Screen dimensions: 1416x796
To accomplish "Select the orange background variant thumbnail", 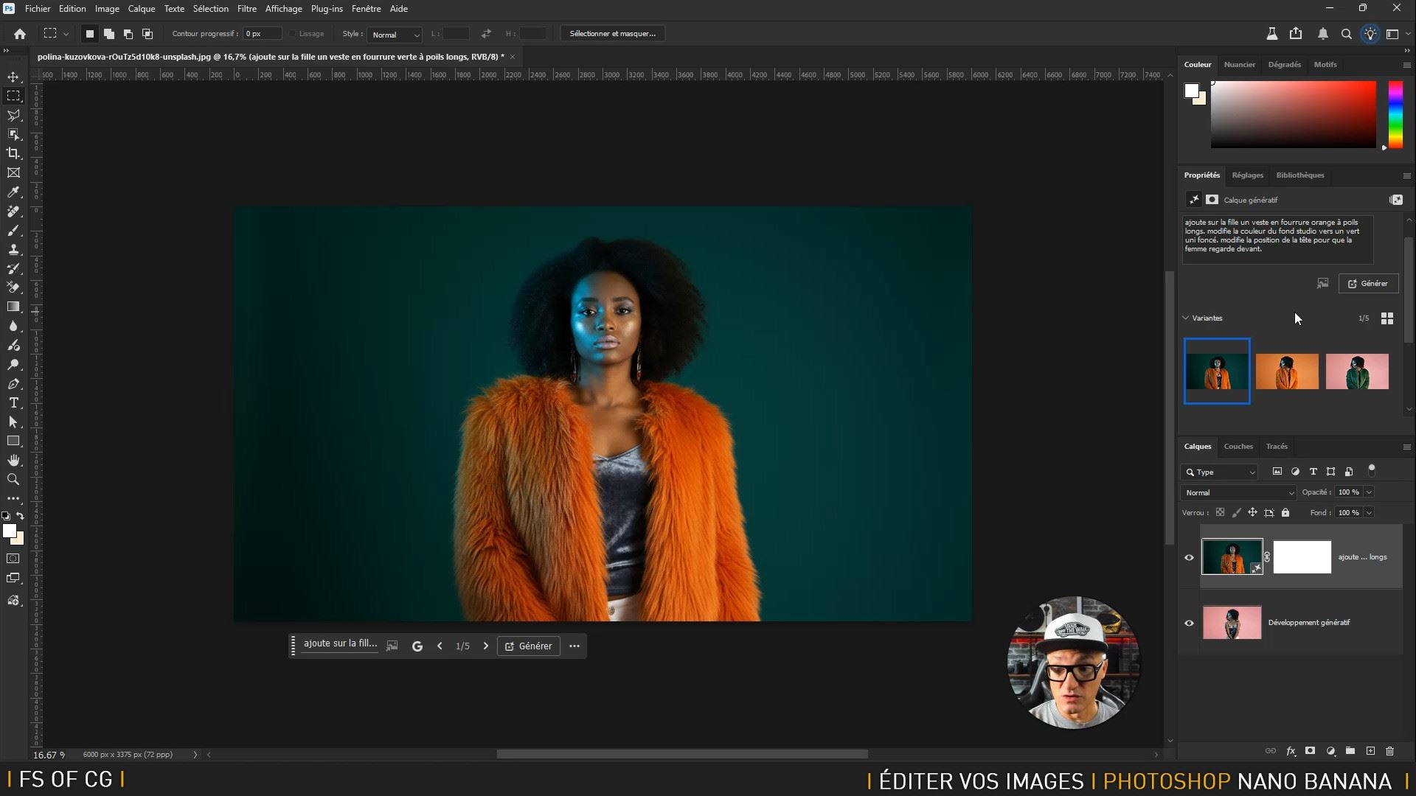I will coord(1287,371).
